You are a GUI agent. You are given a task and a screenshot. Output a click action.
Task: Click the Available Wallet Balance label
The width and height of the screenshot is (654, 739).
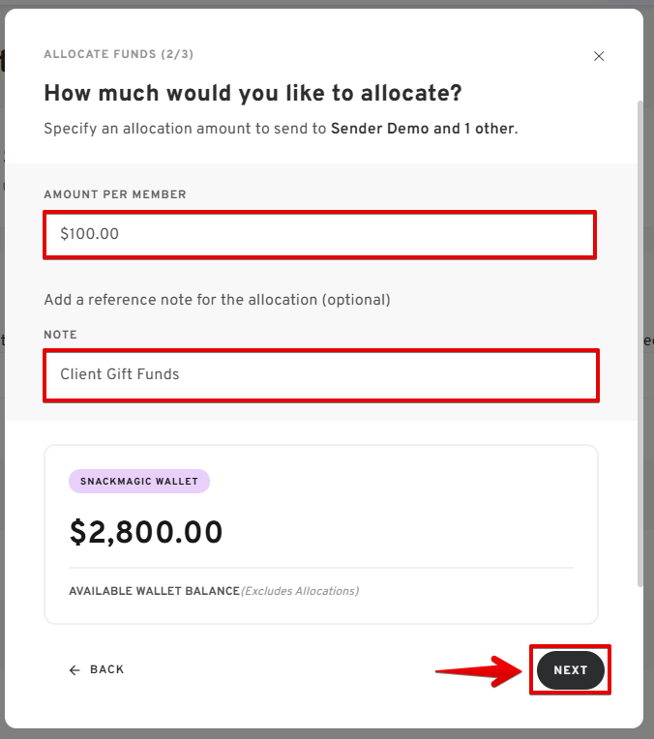tap(154, 591)
